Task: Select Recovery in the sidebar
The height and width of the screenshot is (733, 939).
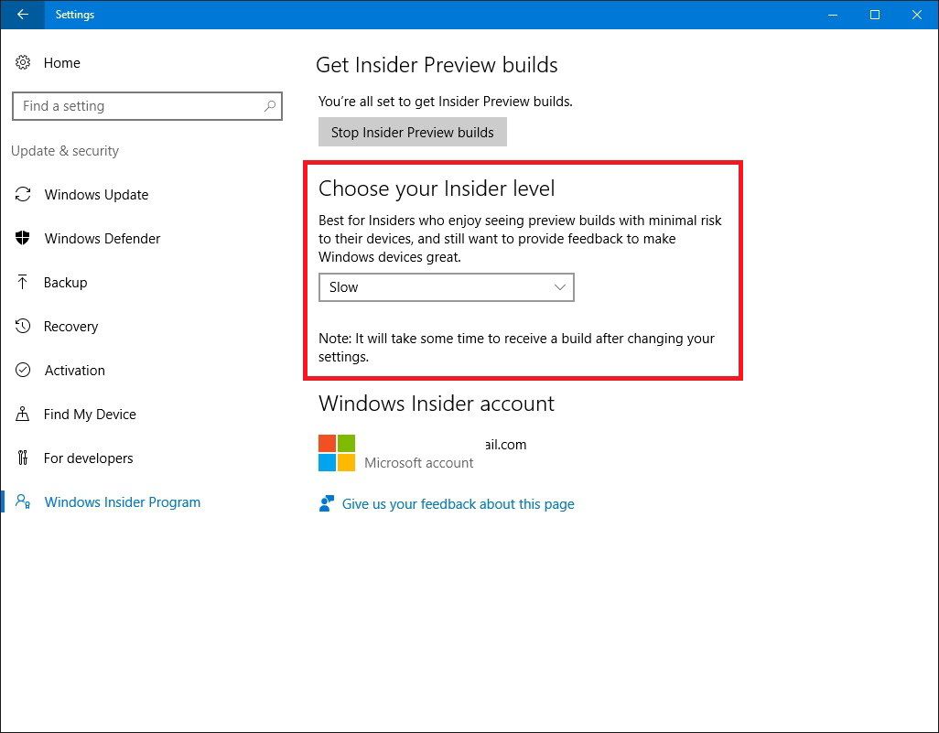Action: point(70,327)
